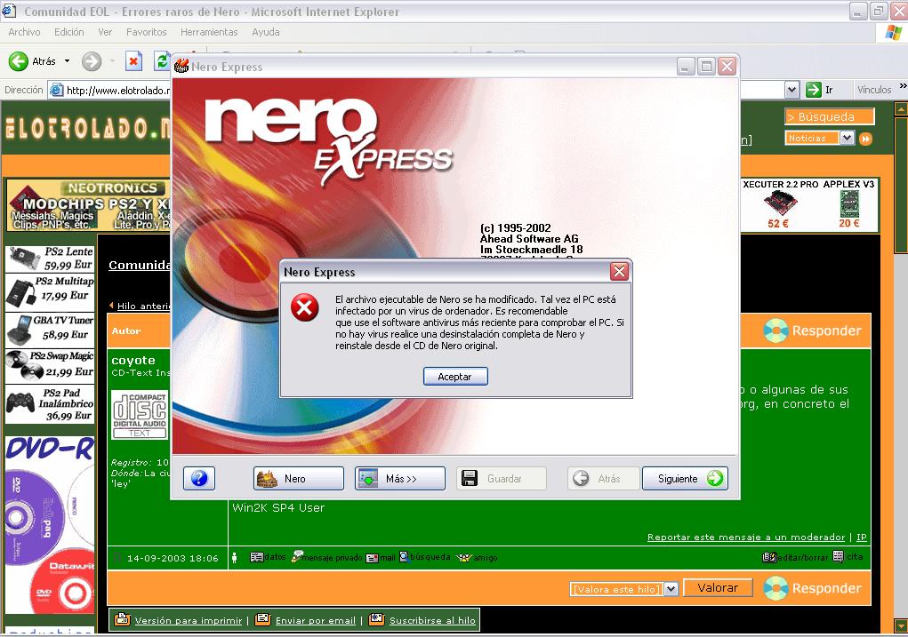The height and width of the screenshot is (637, 908).
Task: Click the IE refresh page icon
Action: [x=162, y=61]
